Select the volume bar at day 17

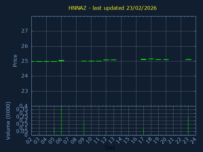[143, 132]
